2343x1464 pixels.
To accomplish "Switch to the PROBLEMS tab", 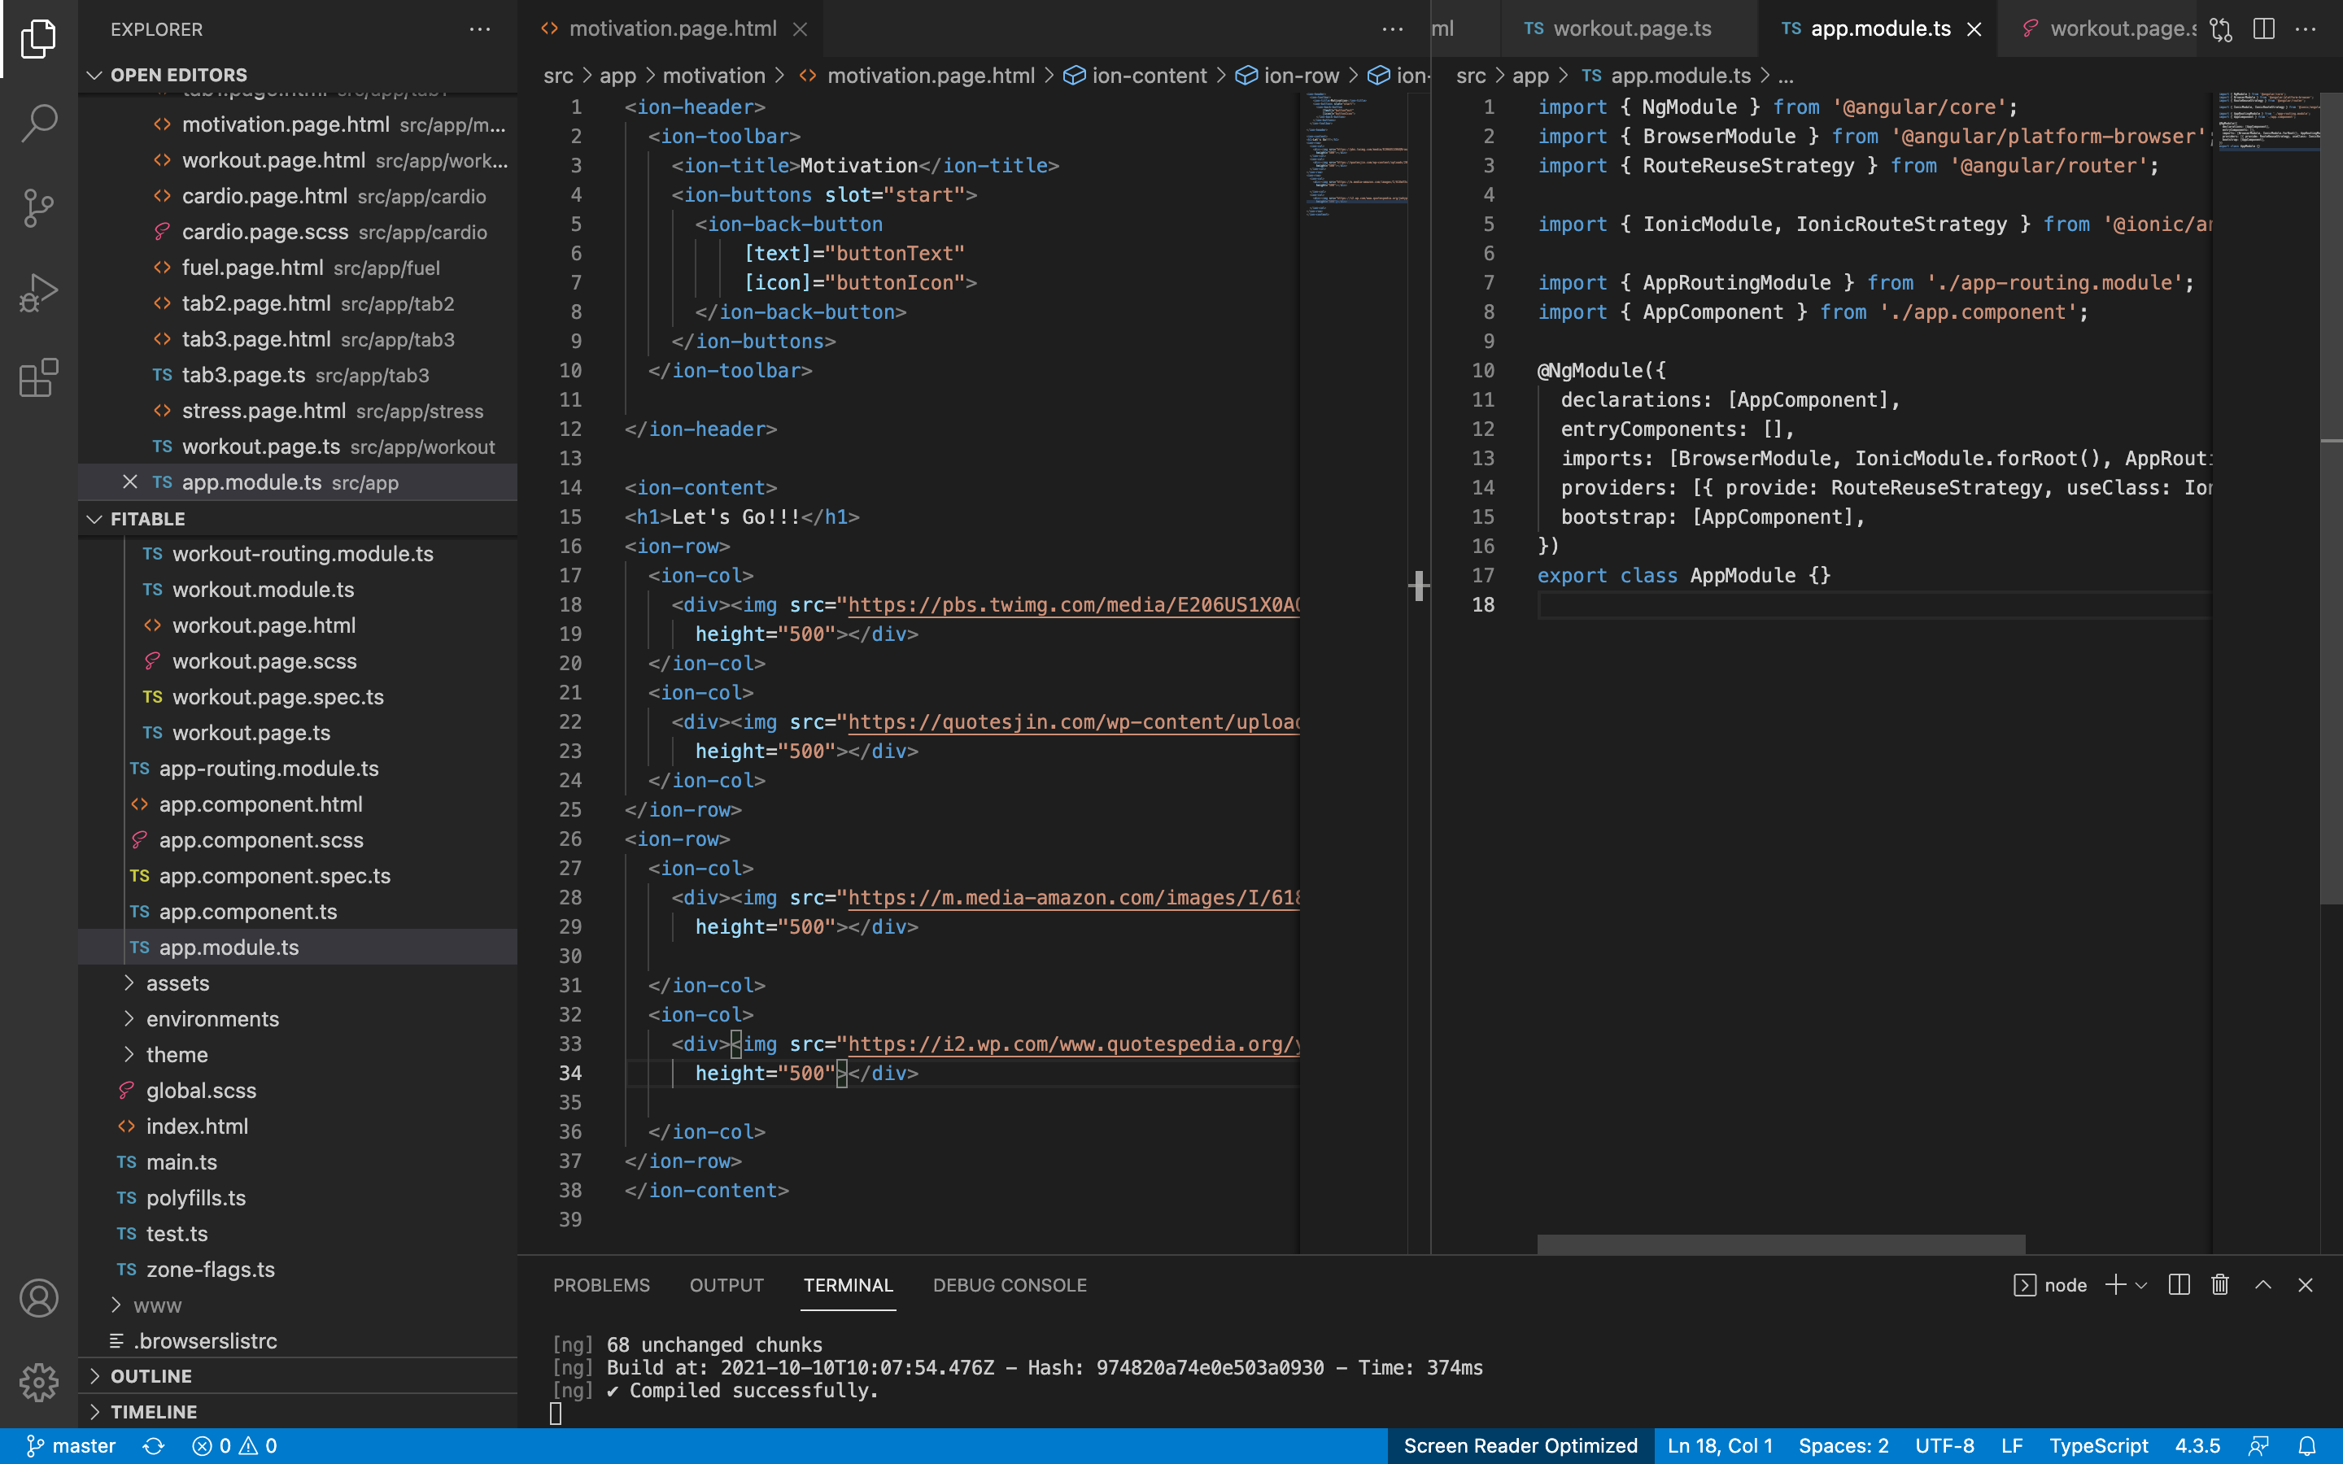I will (x=601, y=1285).
